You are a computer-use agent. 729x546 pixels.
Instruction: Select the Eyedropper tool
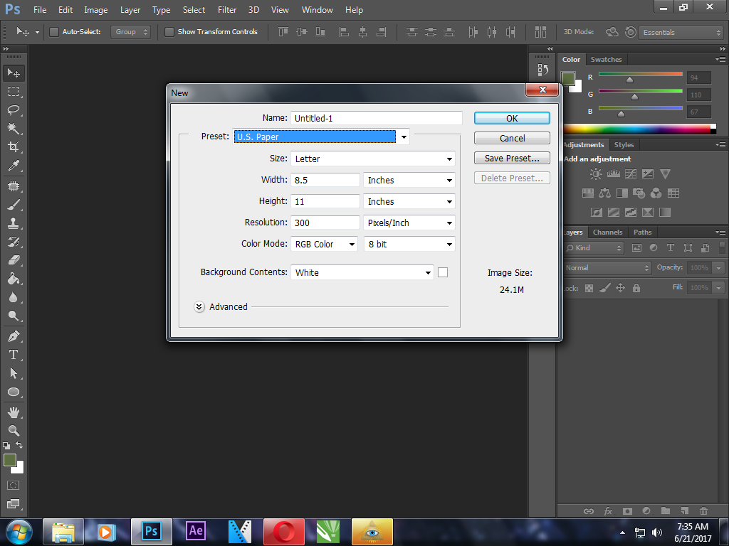(x=14, y=166)
